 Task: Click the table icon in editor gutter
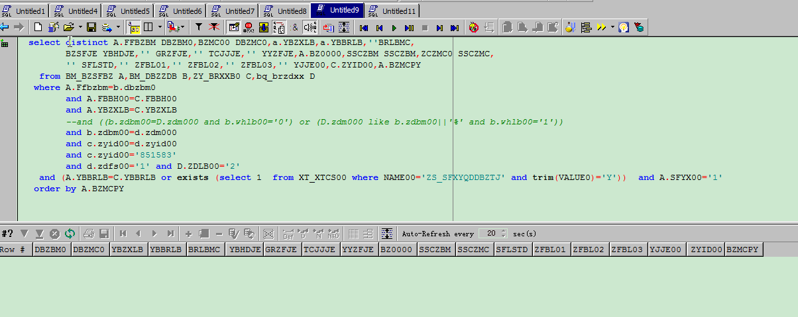click(5, 44)
